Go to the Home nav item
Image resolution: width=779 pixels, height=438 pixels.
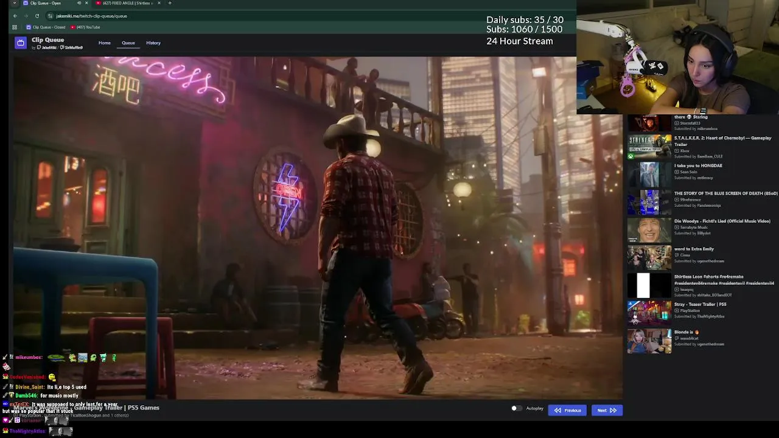(105, 43)
